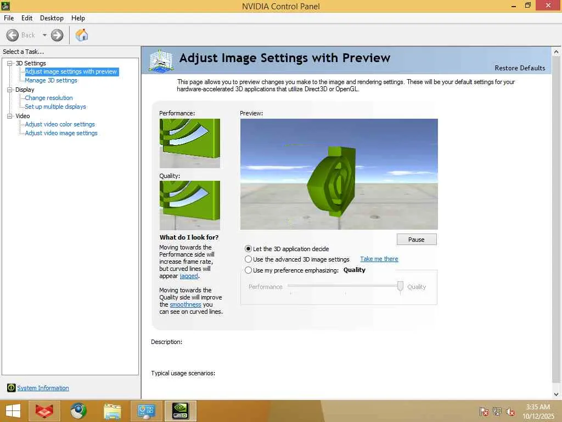Click the 3D Settings tree label
Image resolution: width=562 pixels, height=422 pixels.
coord(31,63)
